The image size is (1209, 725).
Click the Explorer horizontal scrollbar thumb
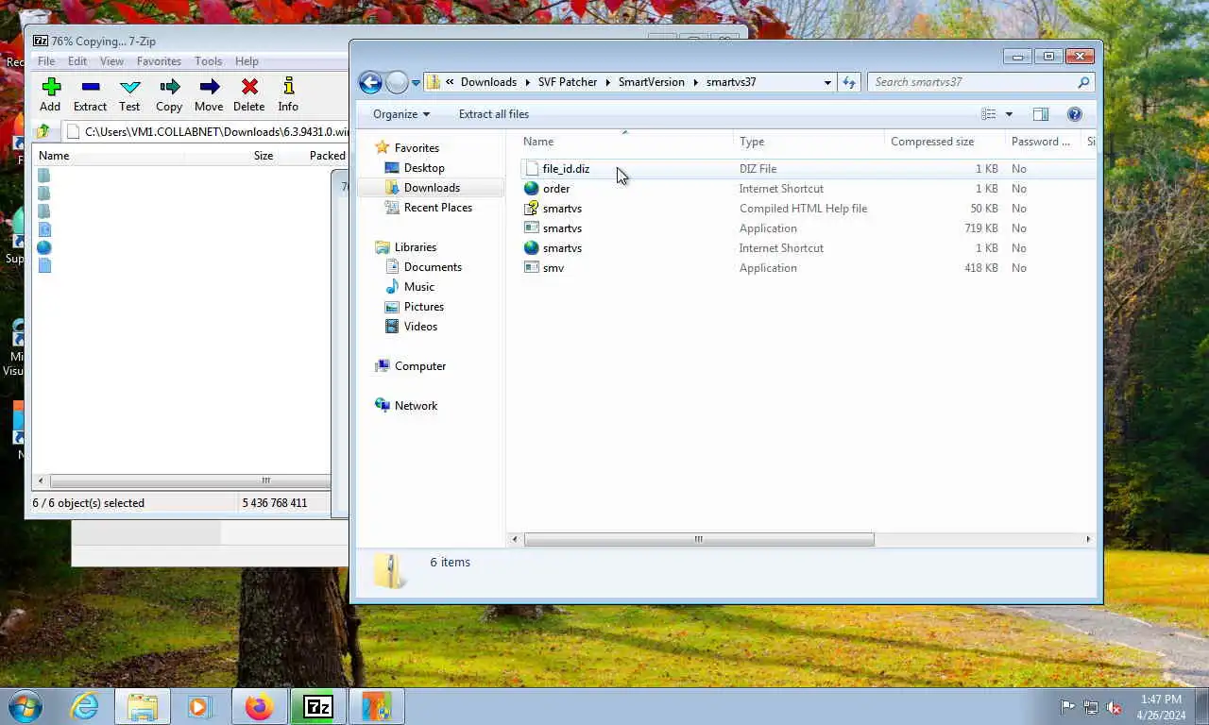coord(699,539)
